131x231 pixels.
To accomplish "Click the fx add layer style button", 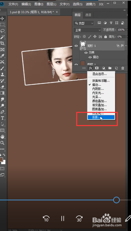I will pos(90,68).
